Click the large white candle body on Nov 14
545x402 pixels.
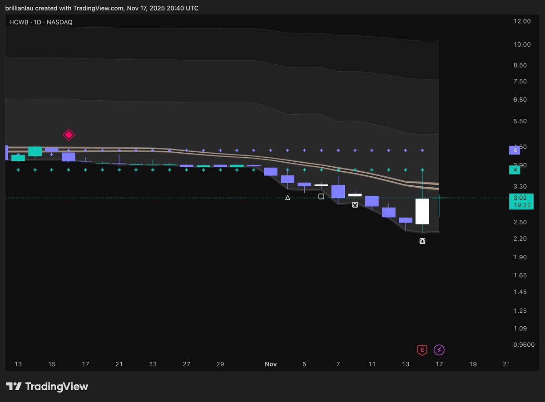[422, 211]
